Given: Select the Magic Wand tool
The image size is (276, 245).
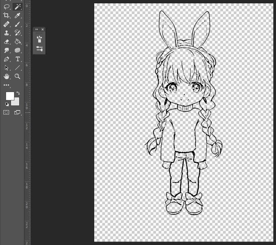Looking at the screenshot, I should tap(17, 6).
